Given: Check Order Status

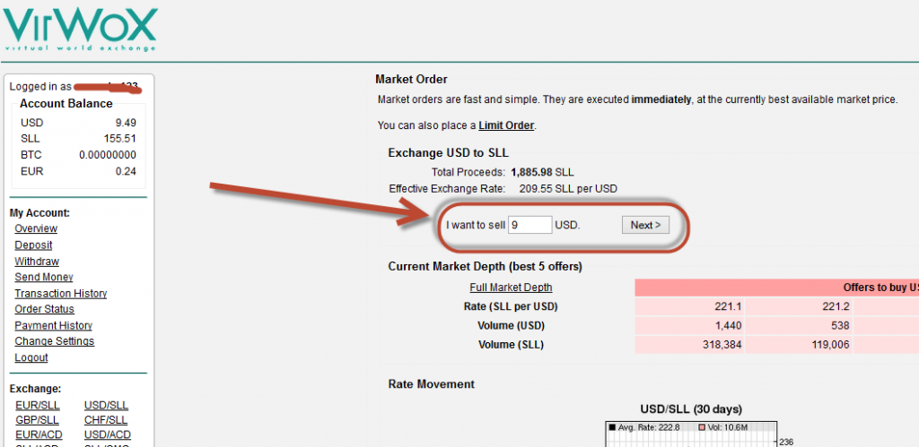Looking at the screenshot, I should (45, 309).
